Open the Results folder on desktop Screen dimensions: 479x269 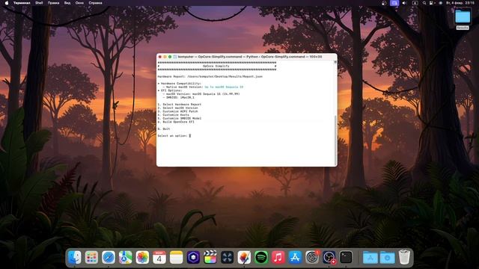[463, 19]
